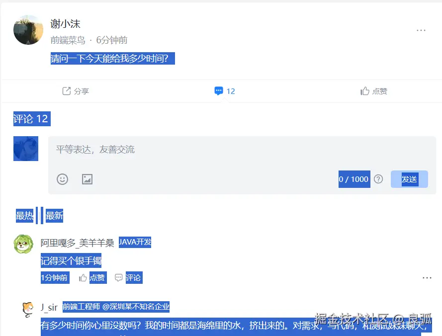Image resolution: width=442 pixels, height=336 pixels.
Task: Like 美羊羊桑's comment with the 点赞 icon
Action: coord(84,277)
